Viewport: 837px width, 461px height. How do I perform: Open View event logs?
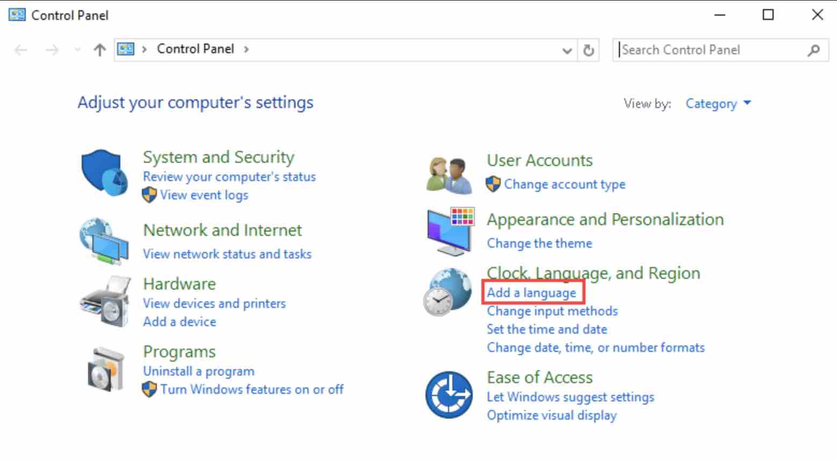(x=204, y=195)
